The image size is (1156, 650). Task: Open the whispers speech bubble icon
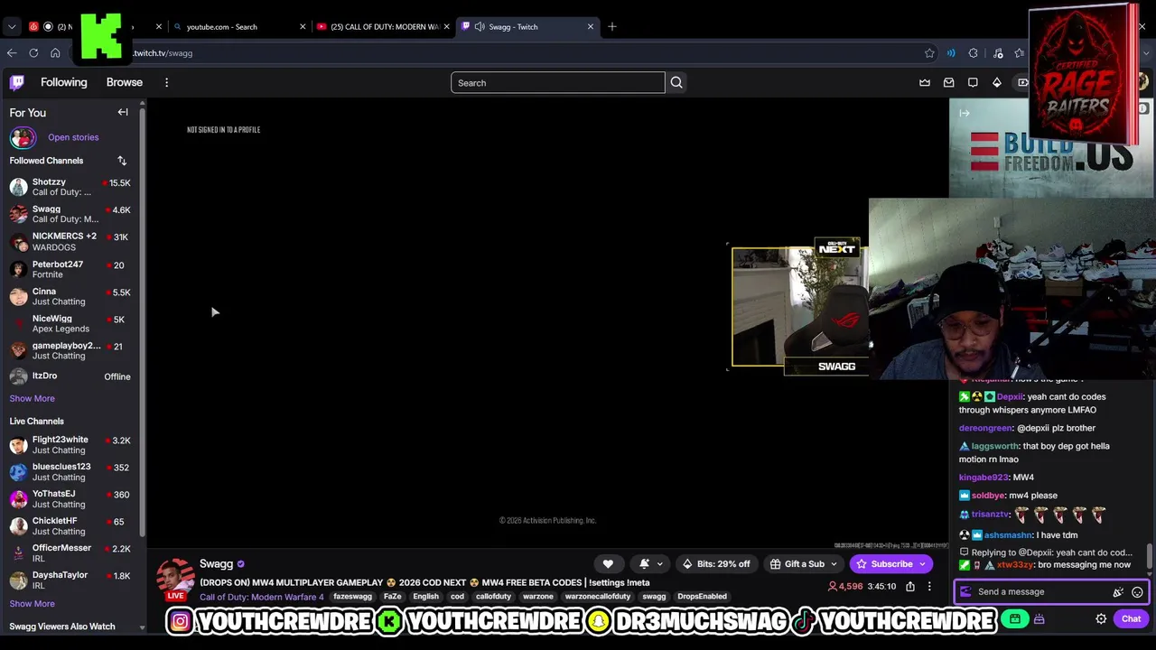[x=973, y=82]
